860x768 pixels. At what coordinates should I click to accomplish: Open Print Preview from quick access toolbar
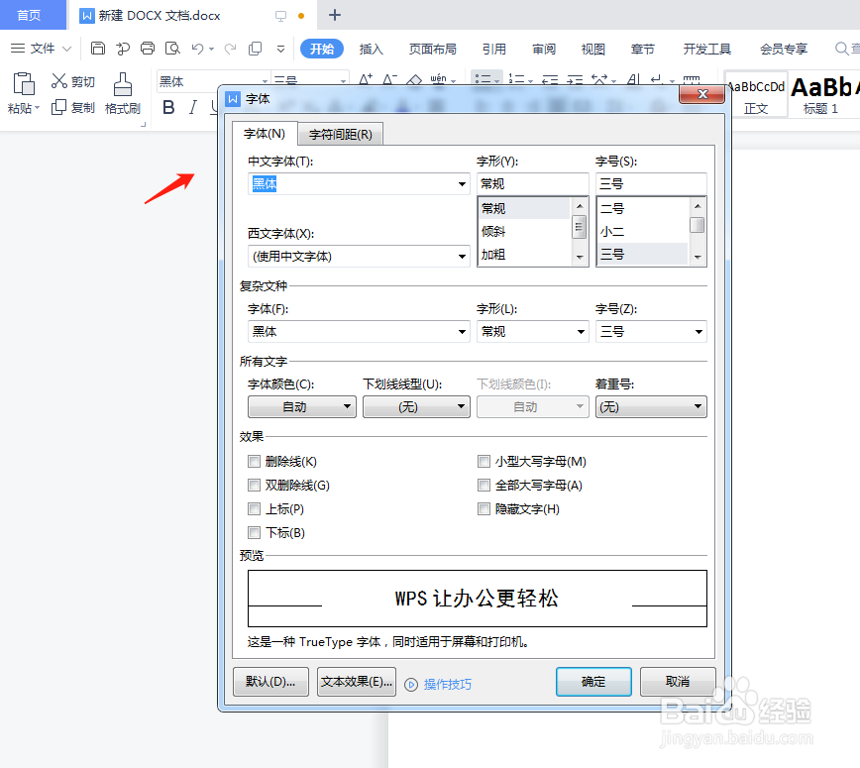pos(172,49)
